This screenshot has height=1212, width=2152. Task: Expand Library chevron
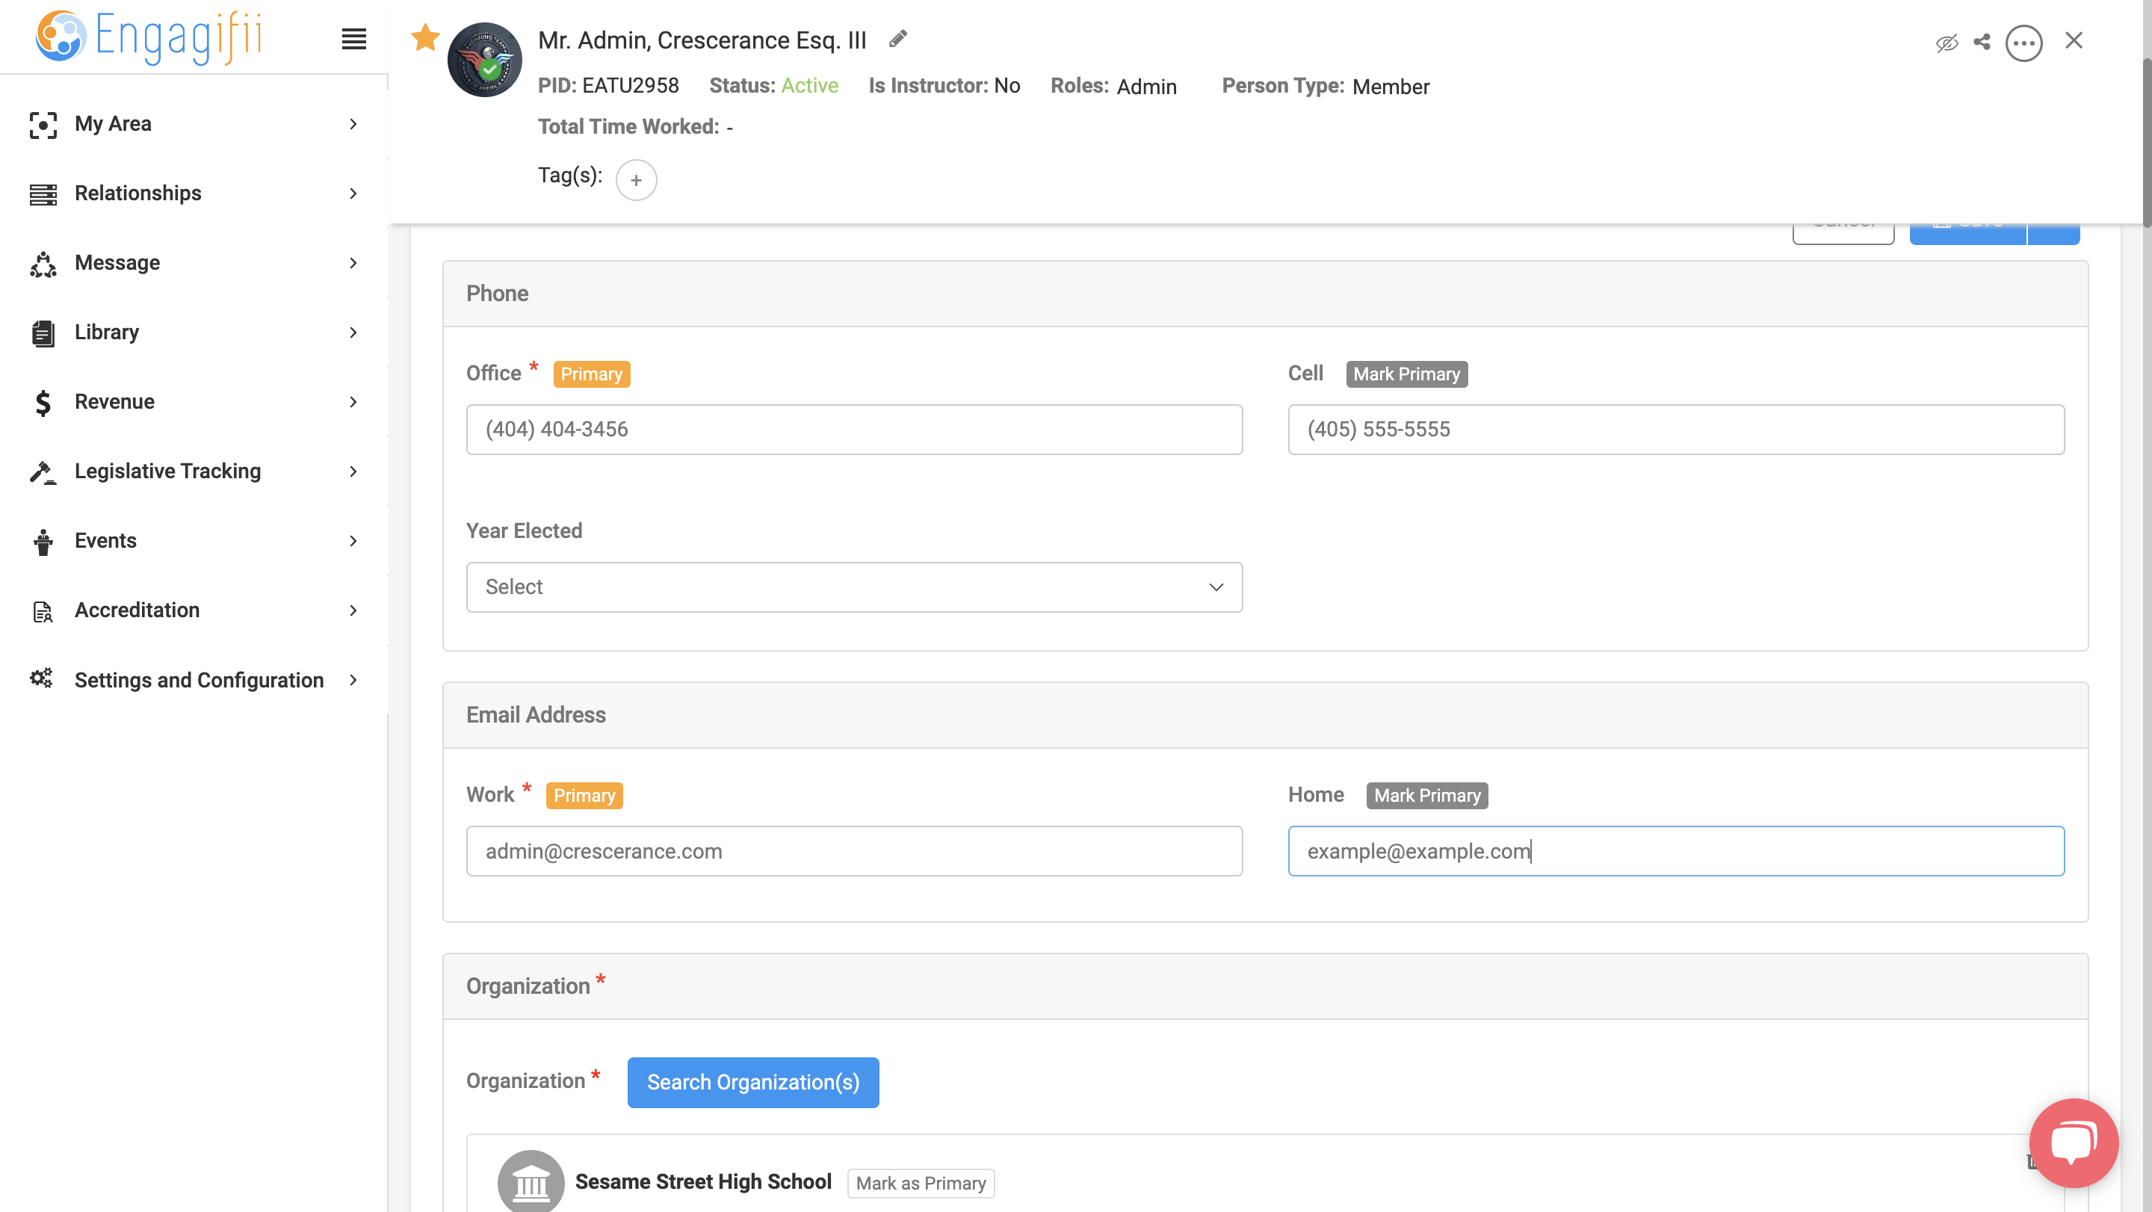tap(353, 332)
